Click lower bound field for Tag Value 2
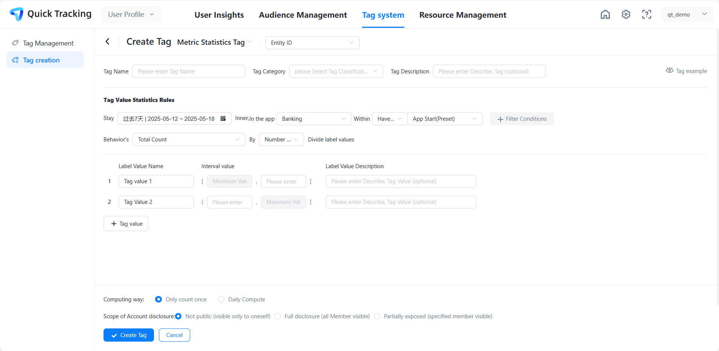This screenshot has height=351, width=719. pos(230,202)
